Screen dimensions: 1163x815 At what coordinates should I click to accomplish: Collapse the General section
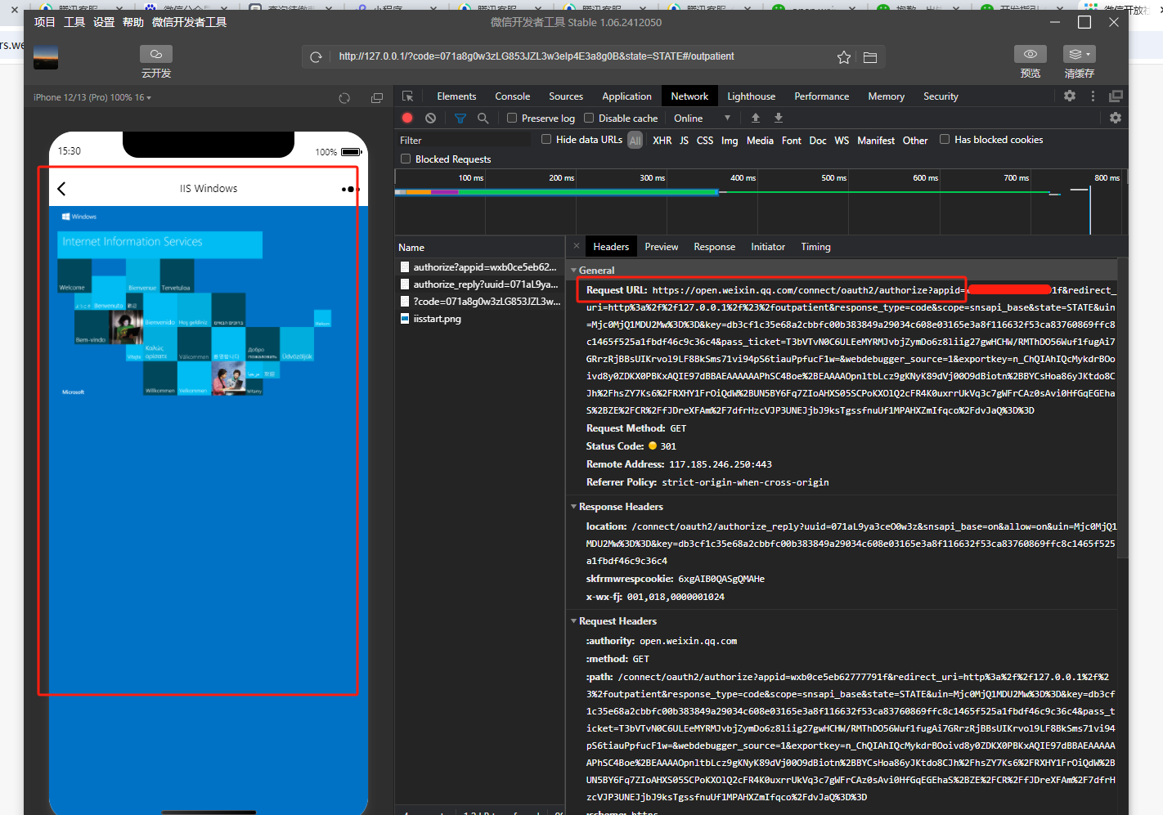574,271
